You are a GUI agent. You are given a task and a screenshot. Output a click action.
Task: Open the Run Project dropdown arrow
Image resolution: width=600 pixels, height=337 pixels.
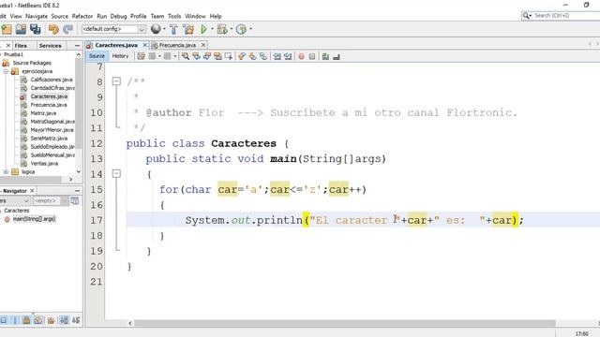(x=213, y=29)
